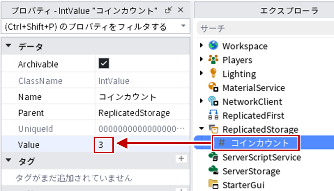Viewport: 334px width, 191px height.
Task: Click the エクスプローラ panel title
Action: pyautogui.click(x=289, y=11)
